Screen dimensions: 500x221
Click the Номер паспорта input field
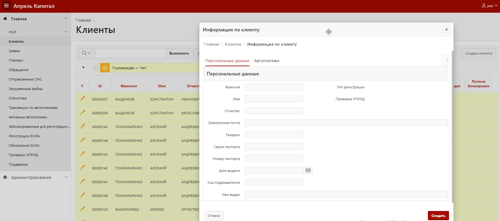click(x=274, y=159)
